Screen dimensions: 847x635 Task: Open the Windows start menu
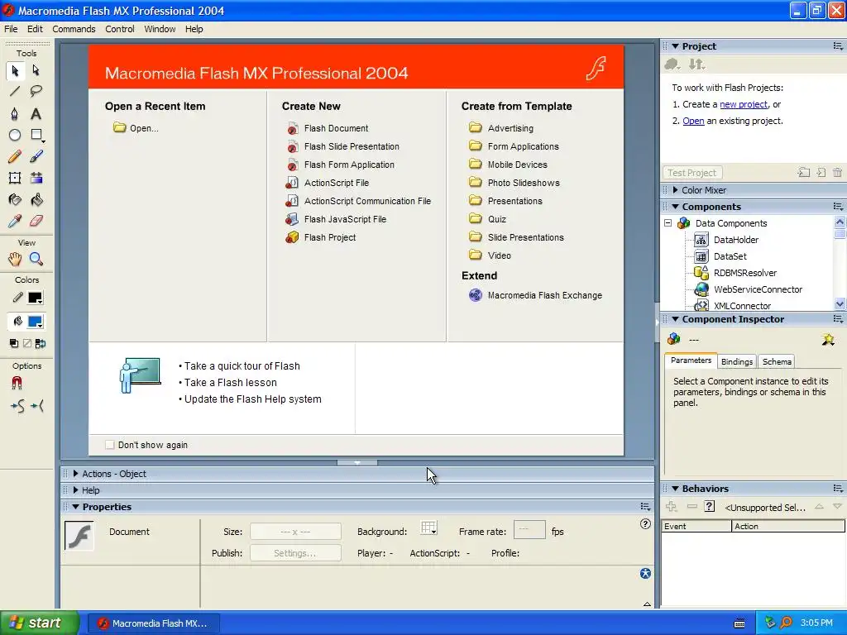[40, 623]
